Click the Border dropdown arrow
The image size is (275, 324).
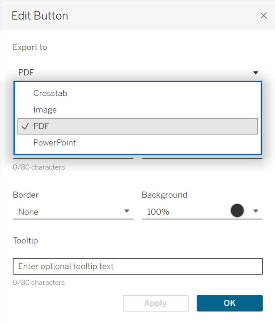point(126,211)
